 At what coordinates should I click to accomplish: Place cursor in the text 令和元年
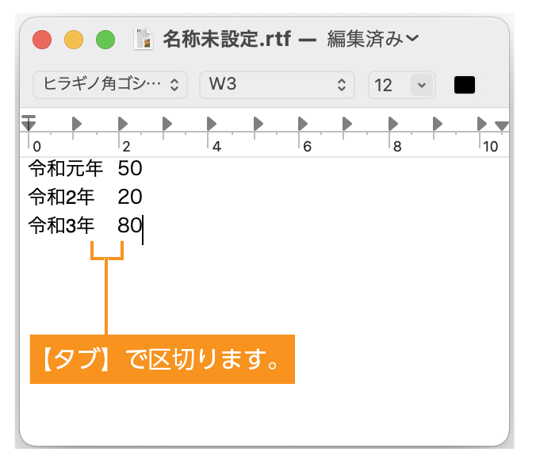[x=66, y=168]
